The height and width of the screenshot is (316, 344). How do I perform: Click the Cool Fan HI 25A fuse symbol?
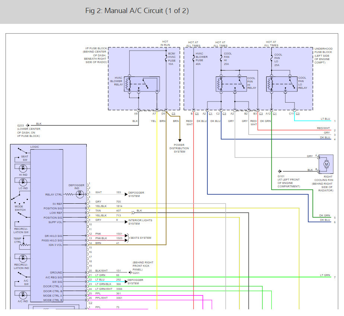click(221, 58)
